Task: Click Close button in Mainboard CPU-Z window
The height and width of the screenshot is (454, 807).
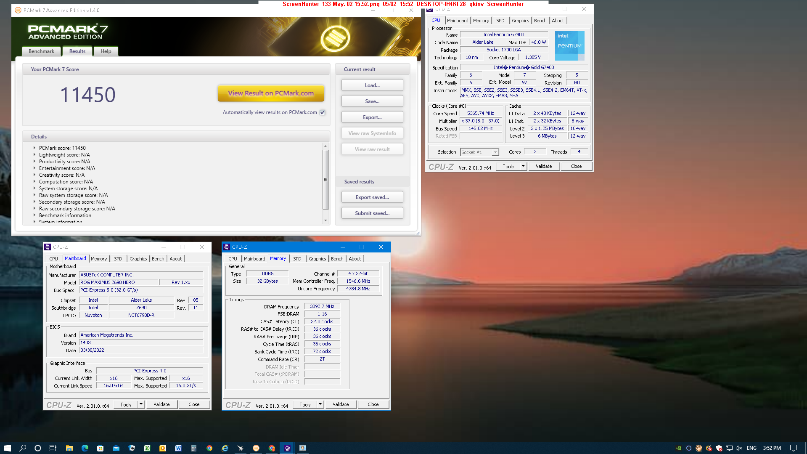Action: (194, 404)
